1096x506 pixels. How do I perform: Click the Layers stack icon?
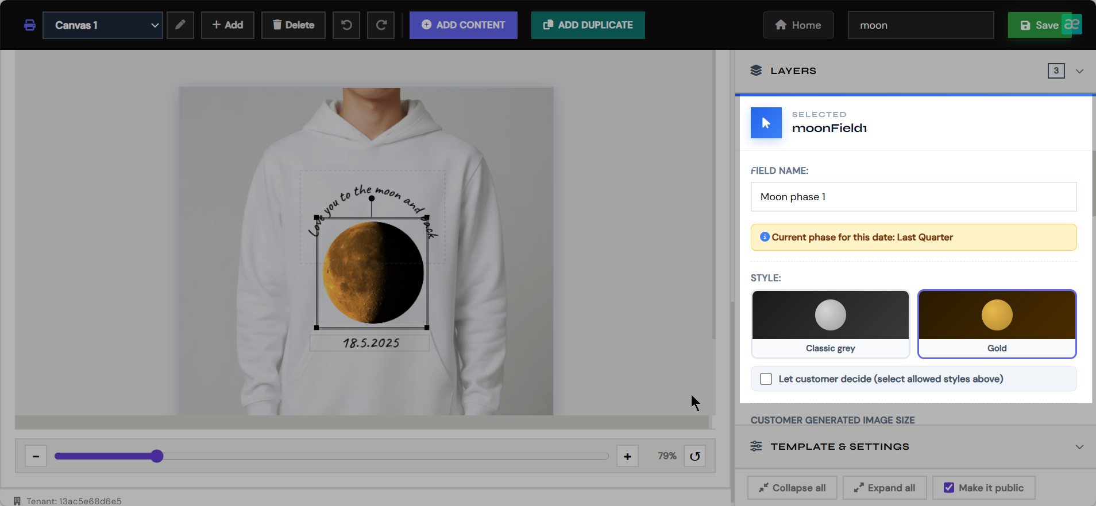click(x=756, y=71)
